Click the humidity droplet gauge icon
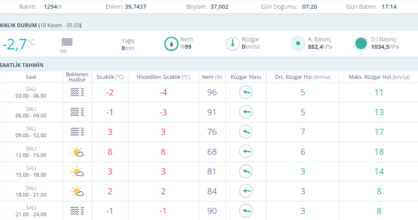This screenshot has height=220, width=418. point(171,44)
